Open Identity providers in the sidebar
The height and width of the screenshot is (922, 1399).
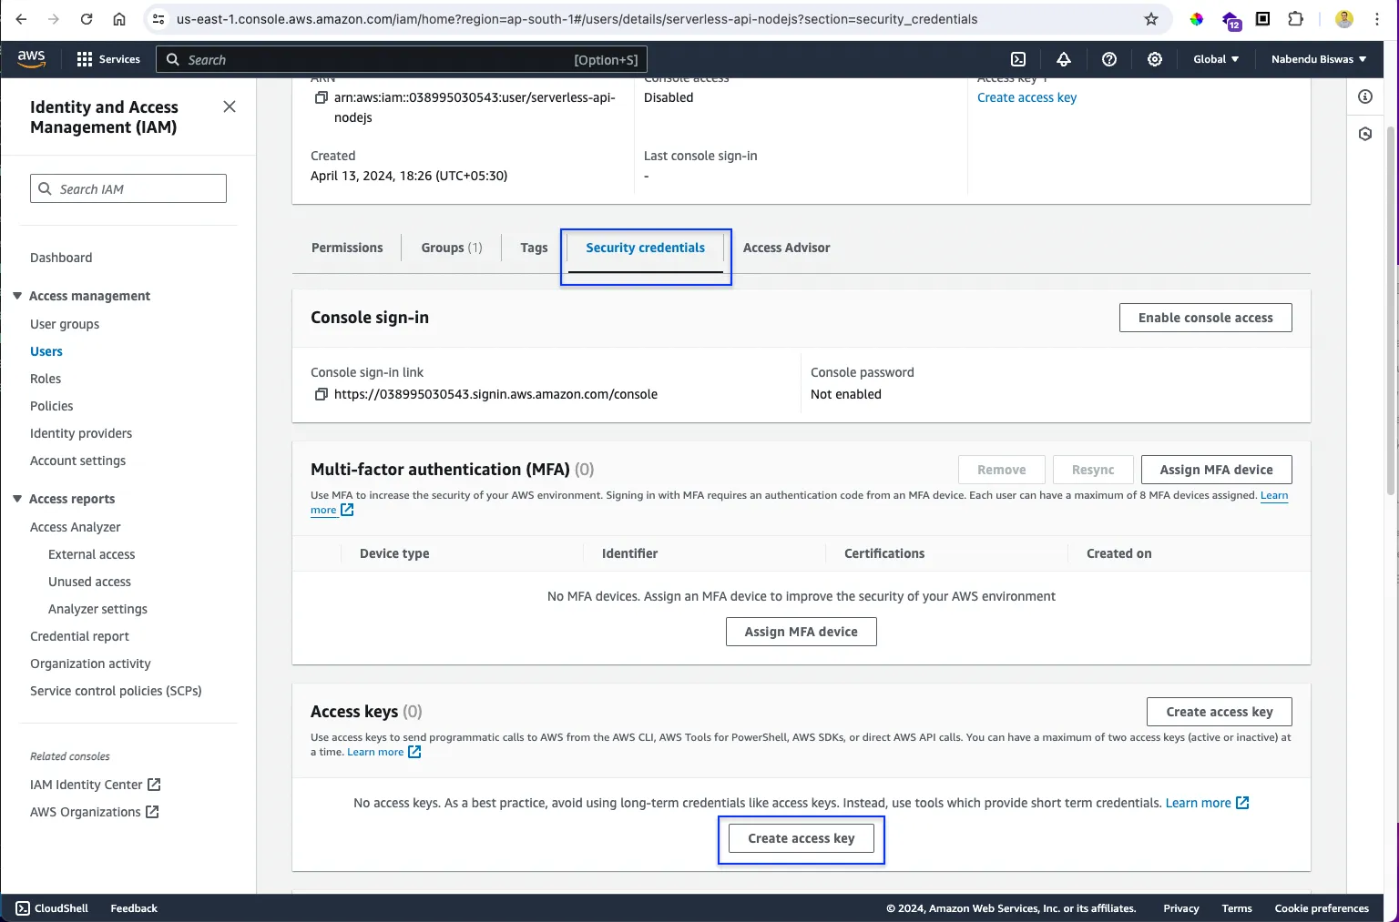tap(81, 433)
